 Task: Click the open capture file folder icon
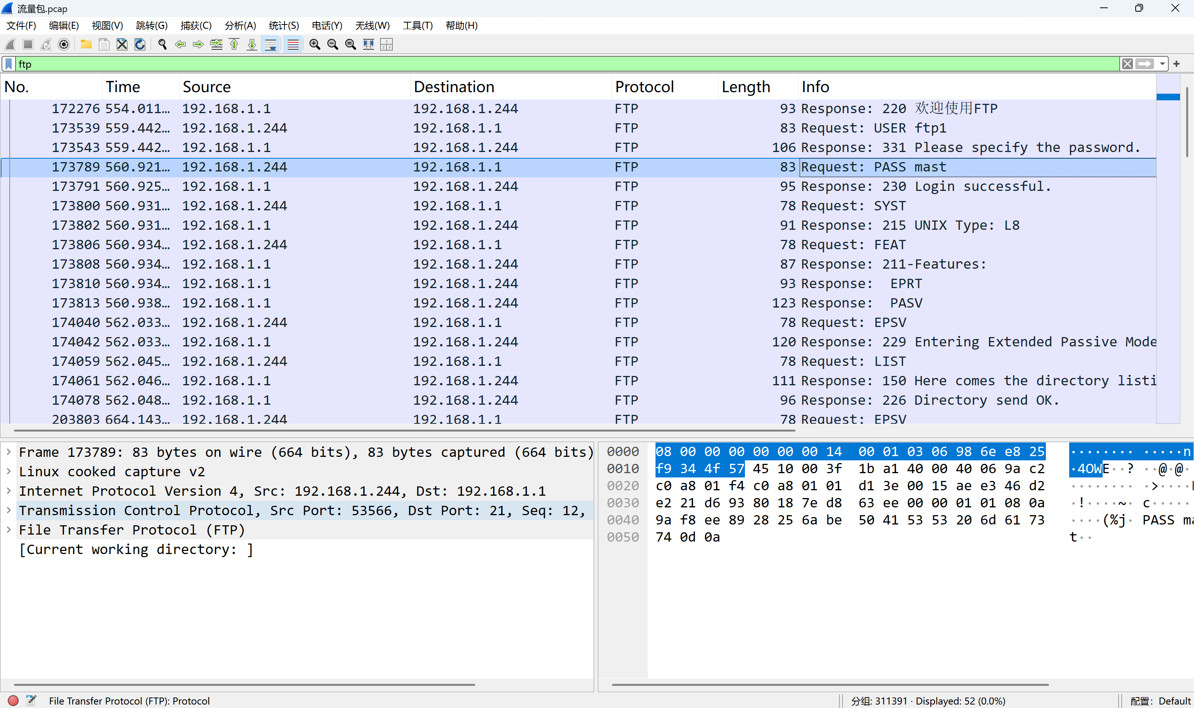click(x=86, y=44)
